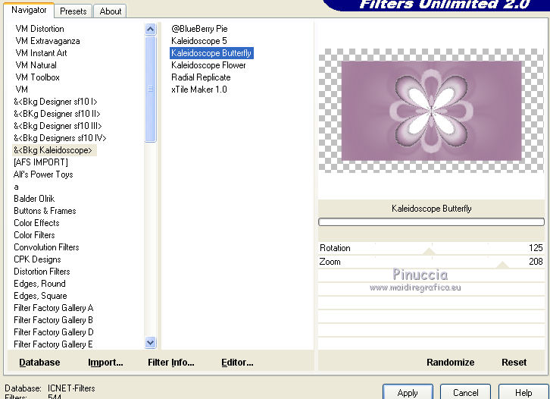The image size is (550, 399).
Task: Select CPK Designs category
Action: click(x=37, y=259)
